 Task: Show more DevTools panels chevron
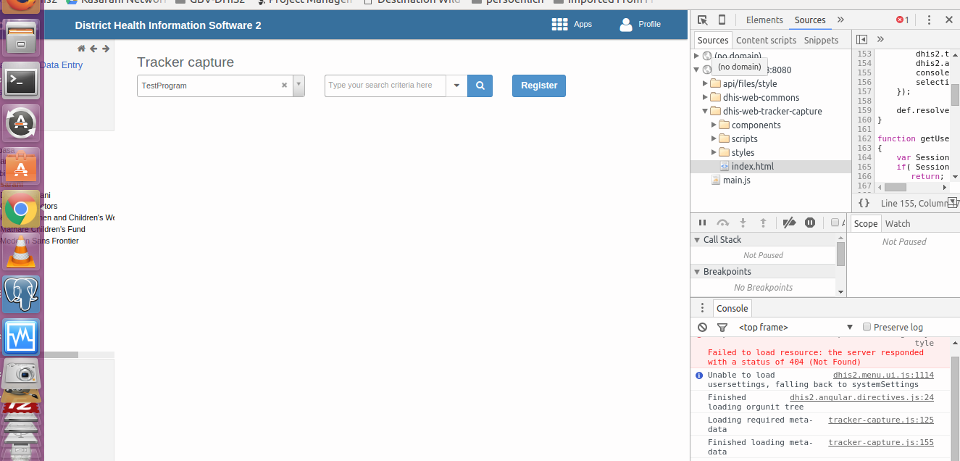coord(840,20)
